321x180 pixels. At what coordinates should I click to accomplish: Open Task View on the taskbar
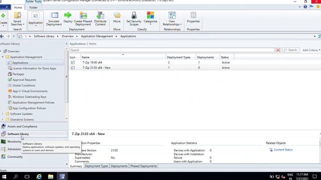(27, 176)
